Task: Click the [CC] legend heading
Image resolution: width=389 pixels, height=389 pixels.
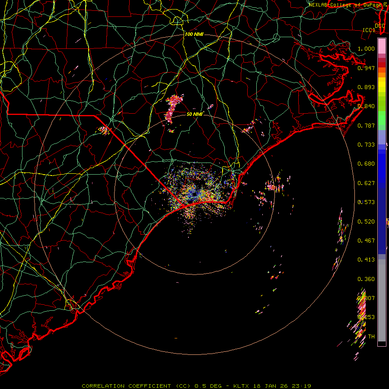Action: coord(369,30)
